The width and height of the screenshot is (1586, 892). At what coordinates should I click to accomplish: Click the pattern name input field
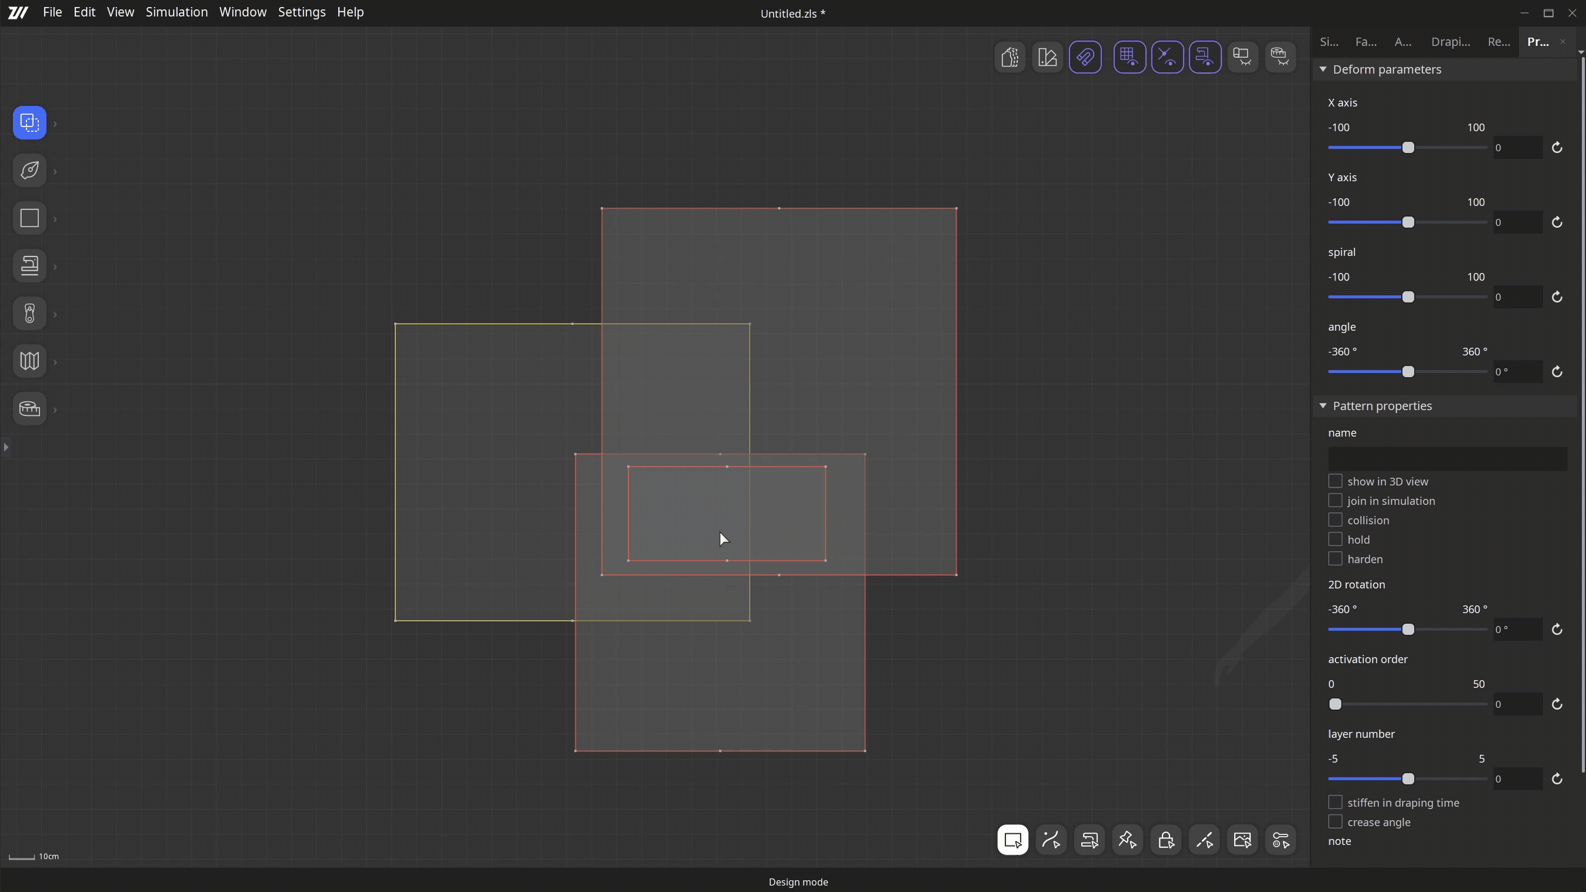pos(1447,458)
